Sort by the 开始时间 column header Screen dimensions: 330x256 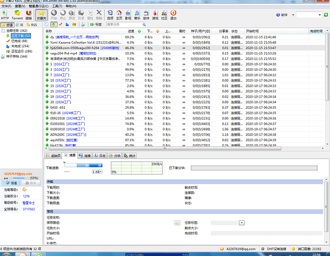pos(276,31)
